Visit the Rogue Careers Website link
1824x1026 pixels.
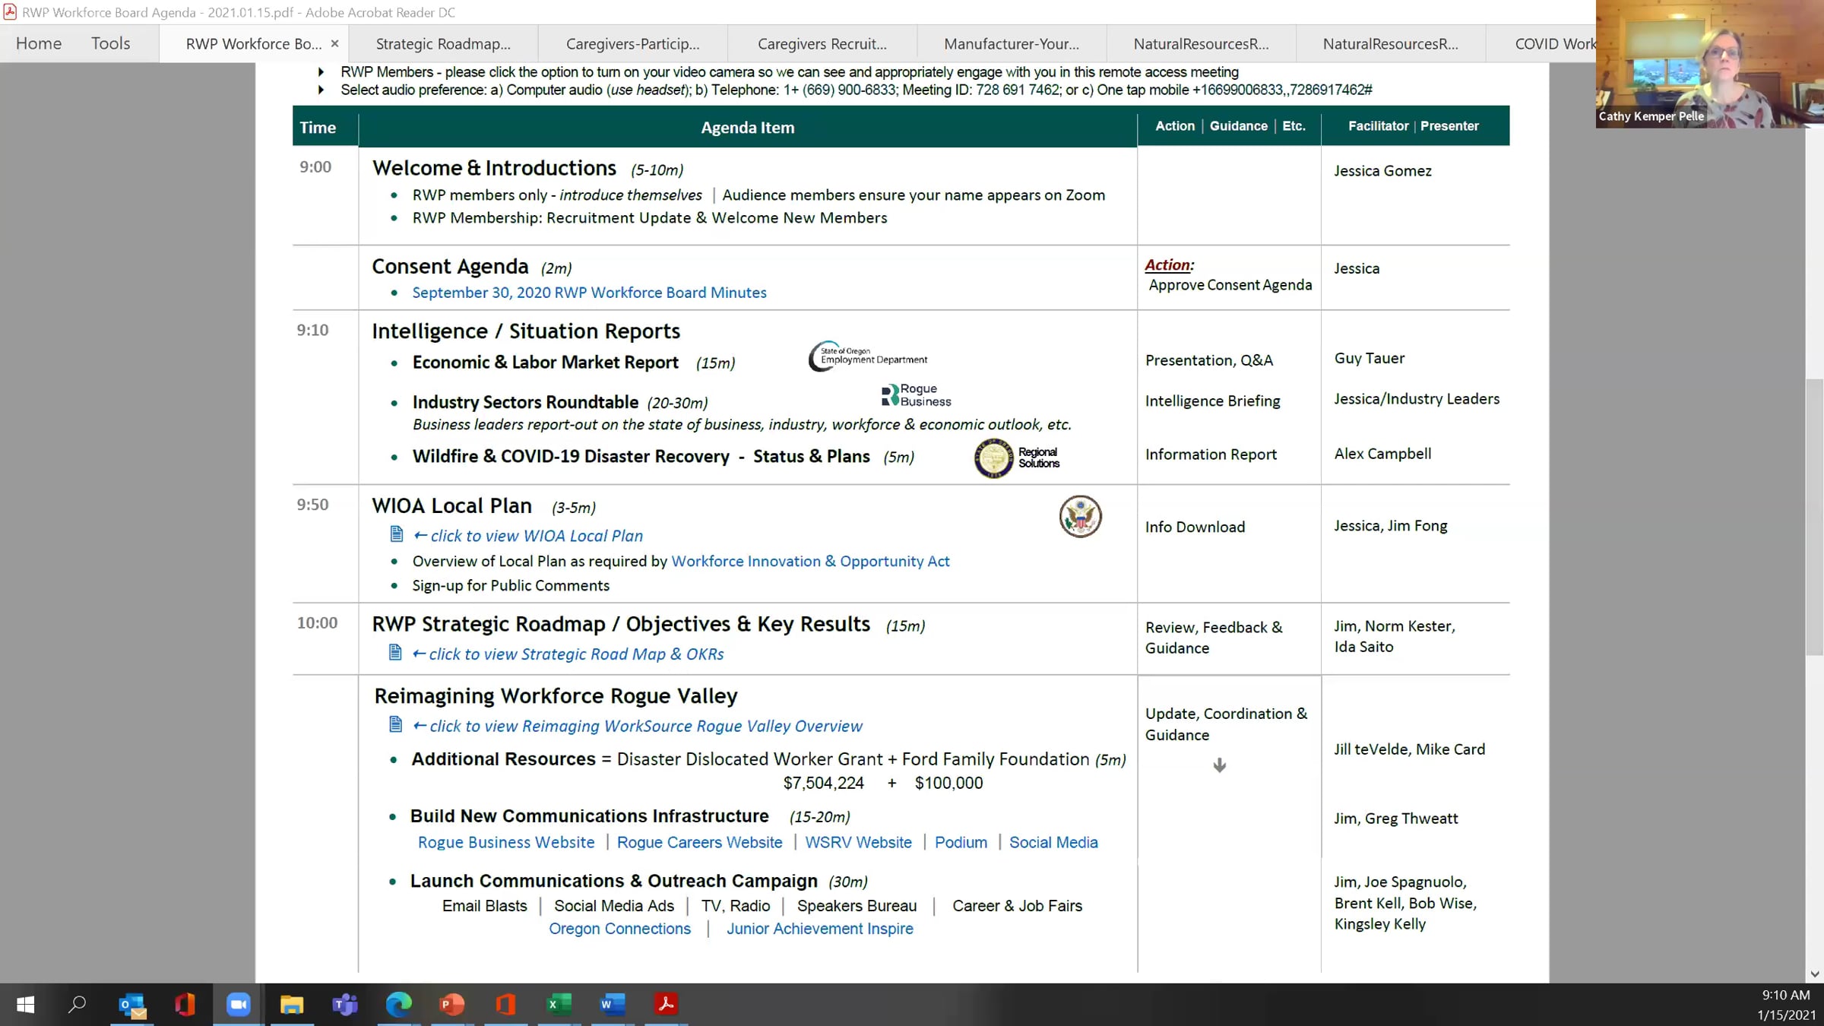coord(699,842)
